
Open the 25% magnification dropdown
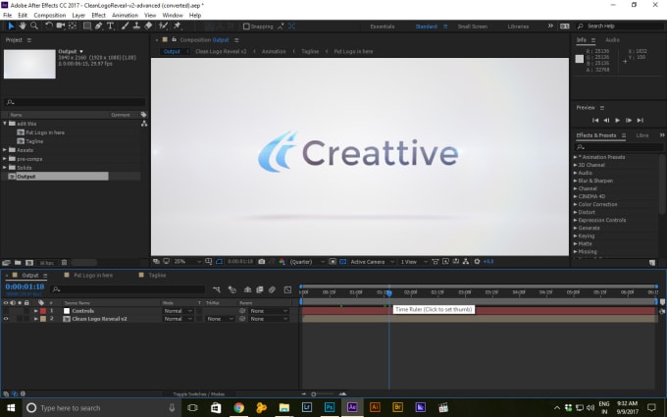(x=187, y=262)
